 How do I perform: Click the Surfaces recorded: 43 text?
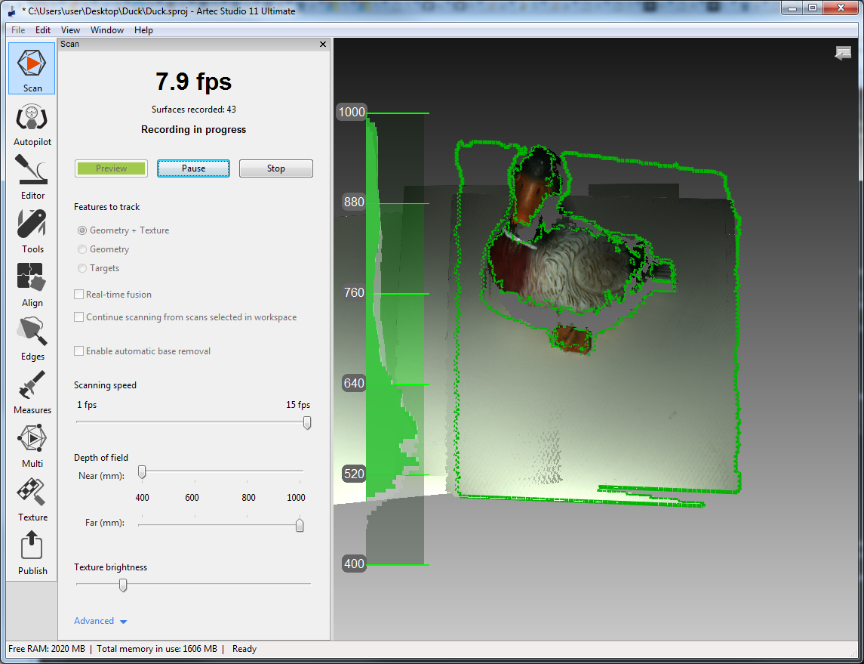(194, 110)
